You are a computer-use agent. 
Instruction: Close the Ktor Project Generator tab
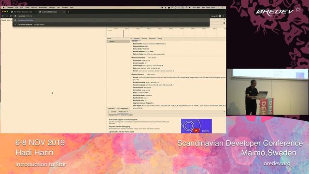(x=36, y=12)
